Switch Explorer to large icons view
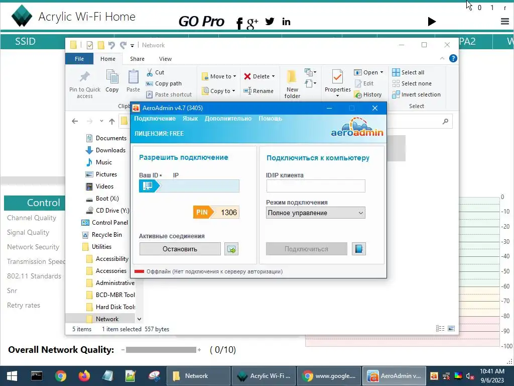Screen dimensions: 514x386 pyautogui.click(x=451, y=329)
